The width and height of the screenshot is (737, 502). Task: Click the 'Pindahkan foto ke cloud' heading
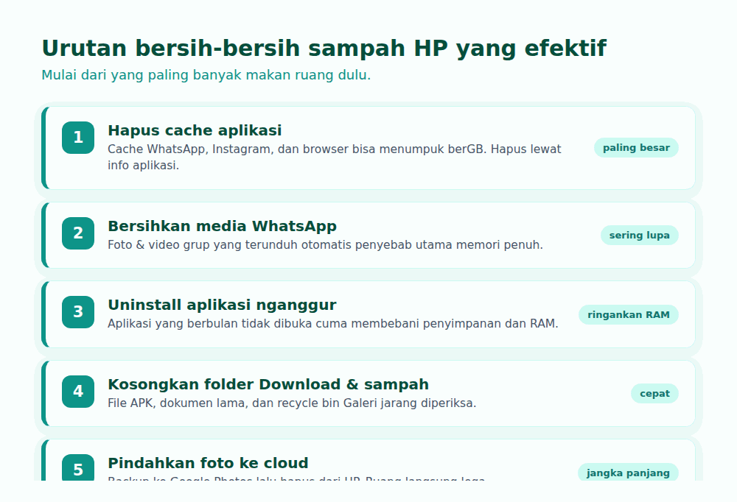coord(208,463)
